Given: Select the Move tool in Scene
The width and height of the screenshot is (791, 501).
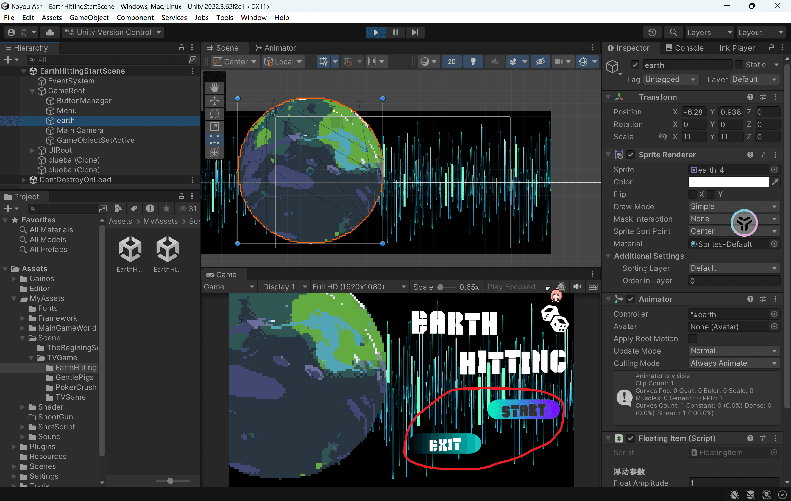Looking at the screenshot, I should [x=215, y=101].
